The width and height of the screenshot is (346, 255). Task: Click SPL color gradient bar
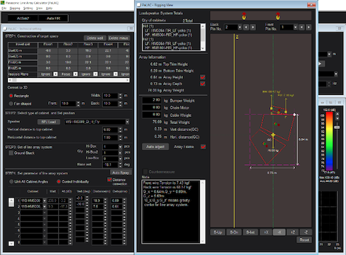[x=329, y=141]
